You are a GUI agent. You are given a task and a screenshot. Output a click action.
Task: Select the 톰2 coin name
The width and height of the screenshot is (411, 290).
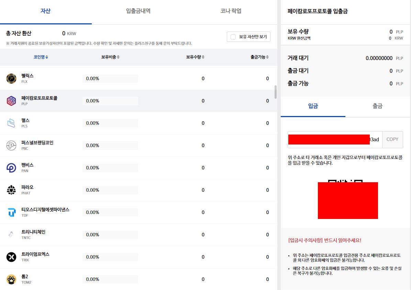25,277
